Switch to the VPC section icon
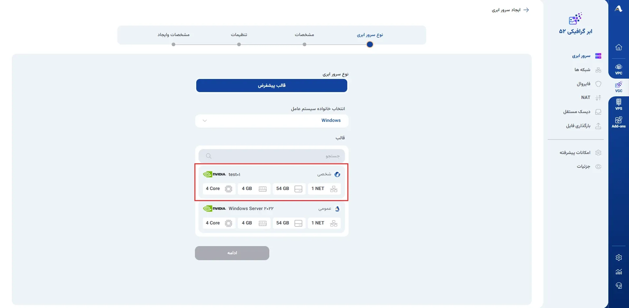The height and width of the screenshot is (308, 629). point(619,69)
